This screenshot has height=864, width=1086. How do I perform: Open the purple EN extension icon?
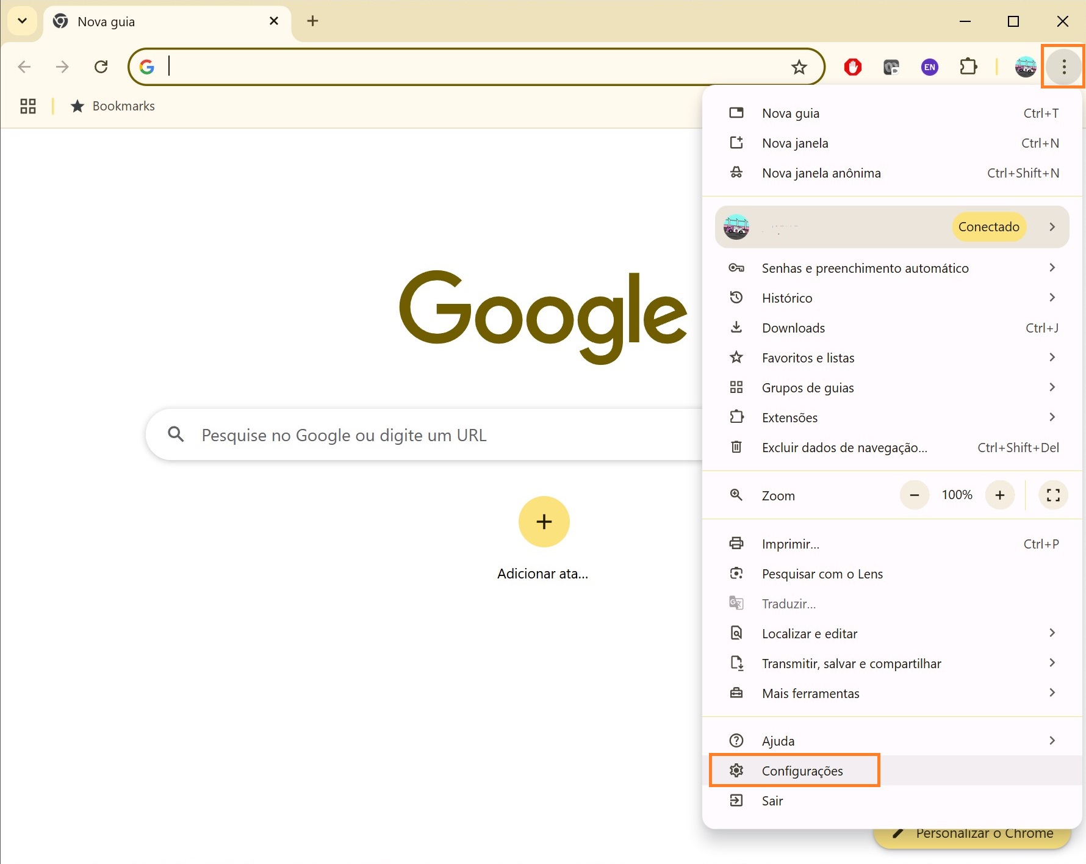pos(930,67)
